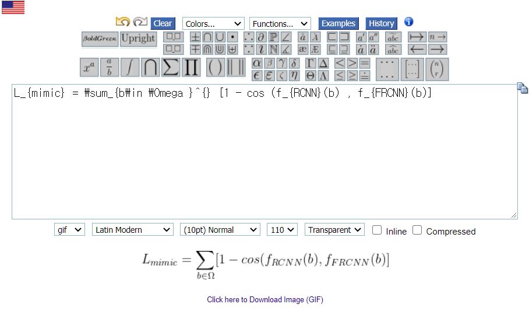Image resolution: width=529 pixels, height=311 pixels.
Task: Insert the big intersection operator
Action: pos(150,67)
